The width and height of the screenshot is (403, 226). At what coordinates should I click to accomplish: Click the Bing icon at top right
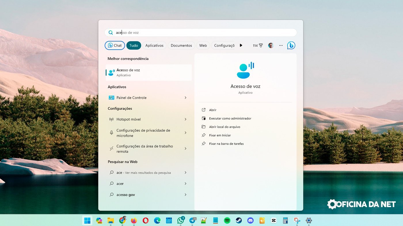coord(291,45)
